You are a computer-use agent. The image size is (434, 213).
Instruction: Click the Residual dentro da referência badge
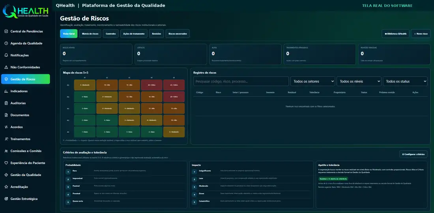click(x=333, y=179)
